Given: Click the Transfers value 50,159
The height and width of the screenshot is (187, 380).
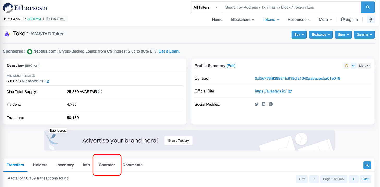Looking at the screenshot, I should (73, 118).
